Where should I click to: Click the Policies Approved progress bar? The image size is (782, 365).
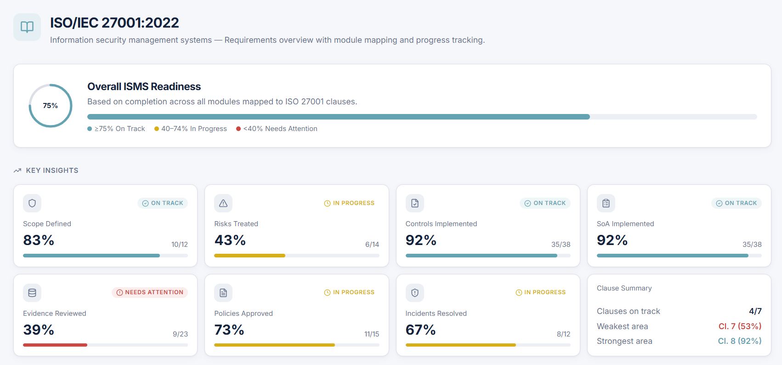[x=297, y=345]
